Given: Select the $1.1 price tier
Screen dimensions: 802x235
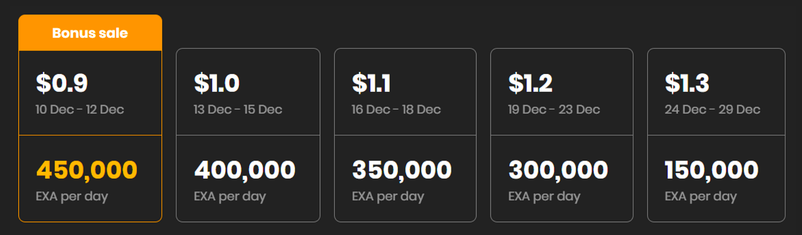Looking at the screenshot, I should click(371, 83).
